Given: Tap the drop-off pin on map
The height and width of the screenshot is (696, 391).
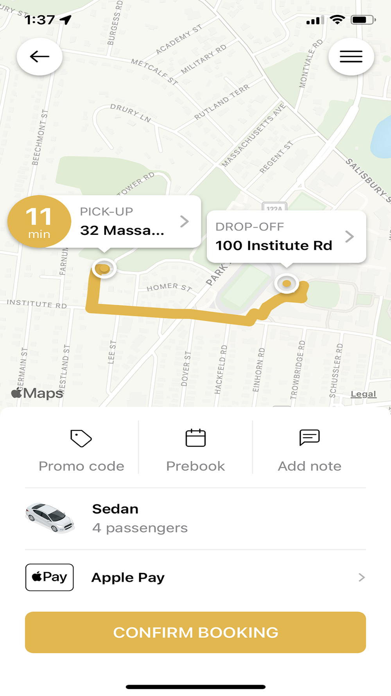Looking at the screenshot, I should 287,283.
